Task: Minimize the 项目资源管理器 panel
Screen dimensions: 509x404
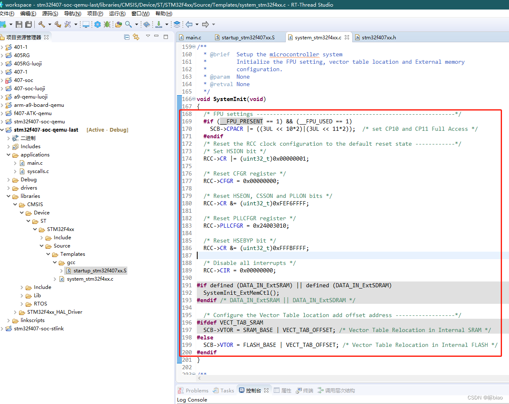Action: [x=157, y=37]
